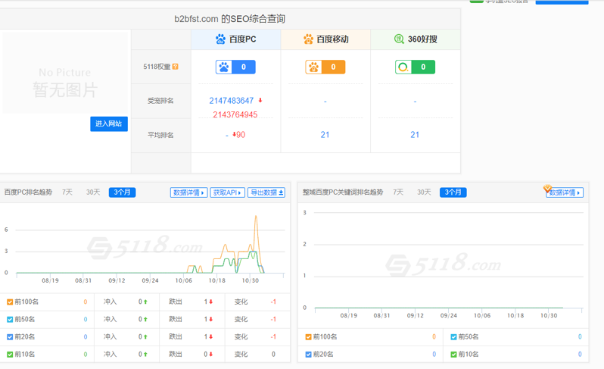Open 数据详情 in the whole-domain keyword panel
This screenshot has width=604, height=369.
pos(565,192)
